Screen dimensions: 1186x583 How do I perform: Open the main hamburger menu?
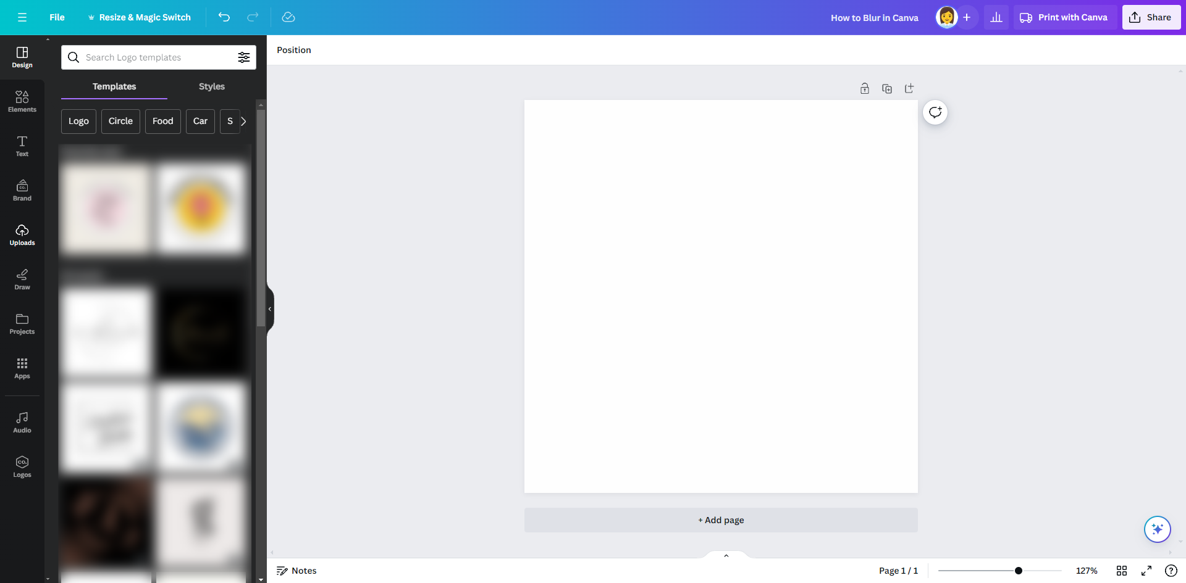pyautogui.click(x=22, y=17)
